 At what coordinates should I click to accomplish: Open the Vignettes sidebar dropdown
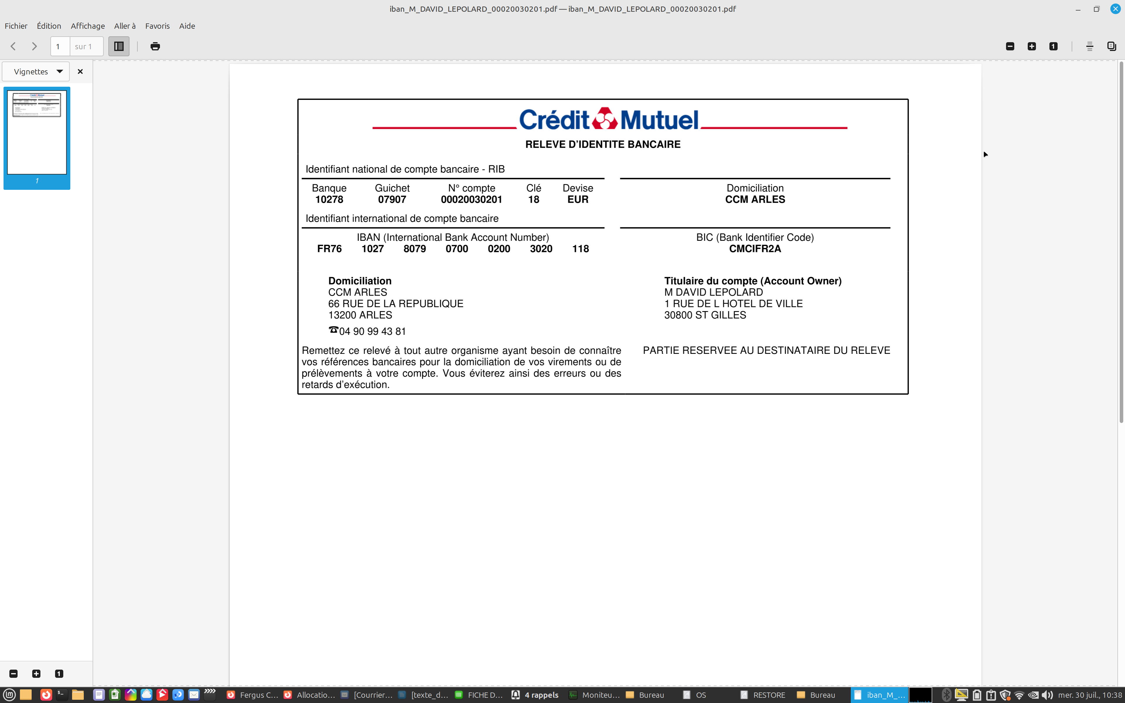tap(36, 71)
